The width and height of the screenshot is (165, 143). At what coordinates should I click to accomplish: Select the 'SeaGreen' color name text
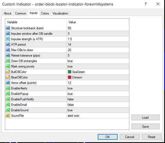79,72
